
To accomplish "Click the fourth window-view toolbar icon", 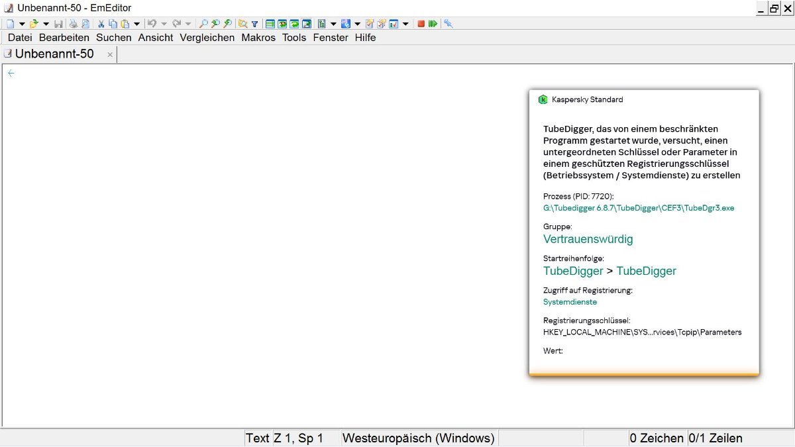I will (307, 24).
